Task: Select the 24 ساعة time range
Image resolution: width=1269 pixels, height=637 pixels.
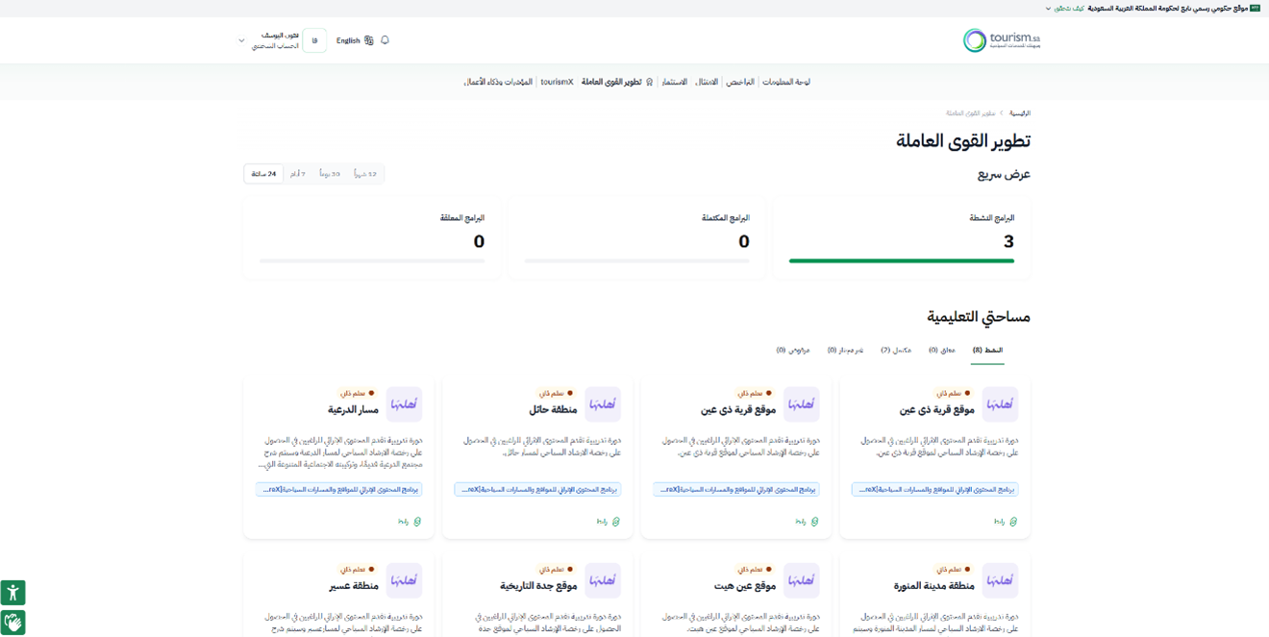Action: click(263, 174)
